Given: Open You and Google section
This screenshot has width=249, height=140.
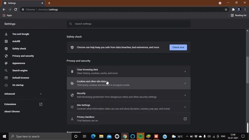Looking at the screenshot, I should pos(21,34).
